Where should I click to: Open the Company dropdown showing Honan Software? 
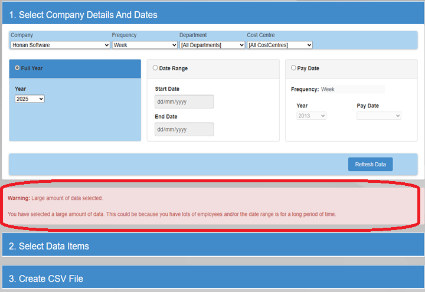tap(60, 45)
